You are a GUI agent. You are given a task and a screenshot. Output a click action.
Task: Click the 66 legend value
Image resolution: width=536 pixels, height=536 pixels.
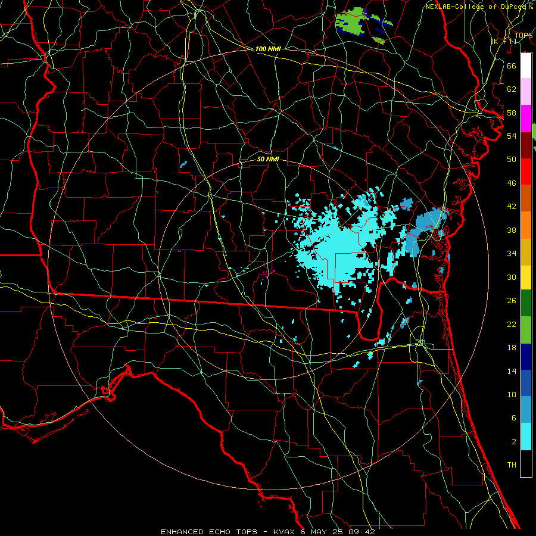coord(512,66)
